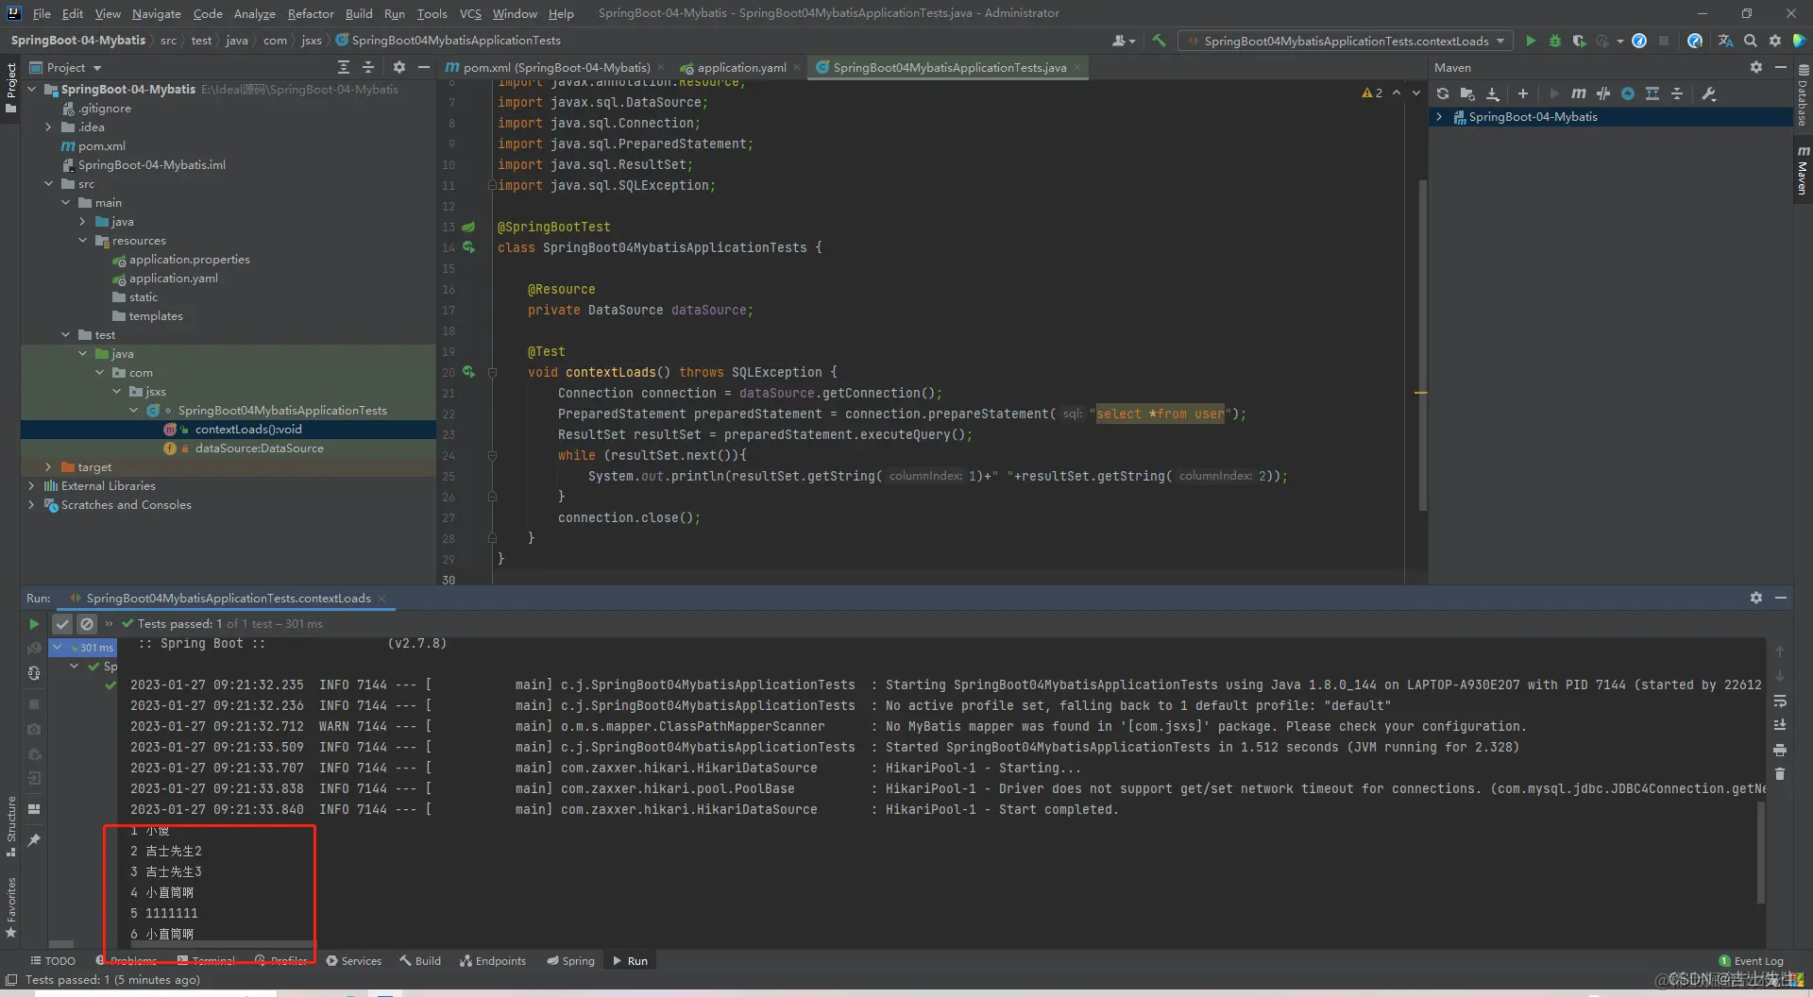Open the Terminal tool window button

point(207,961)
